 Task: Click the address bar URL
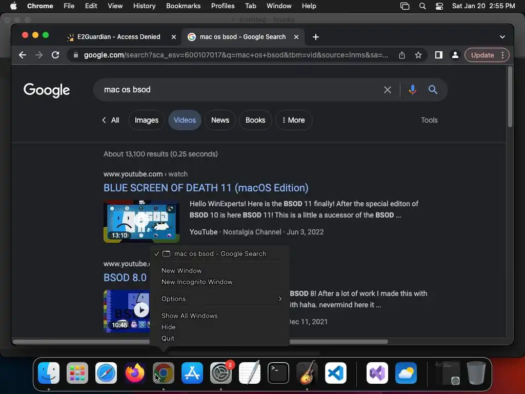click(236, 55)
